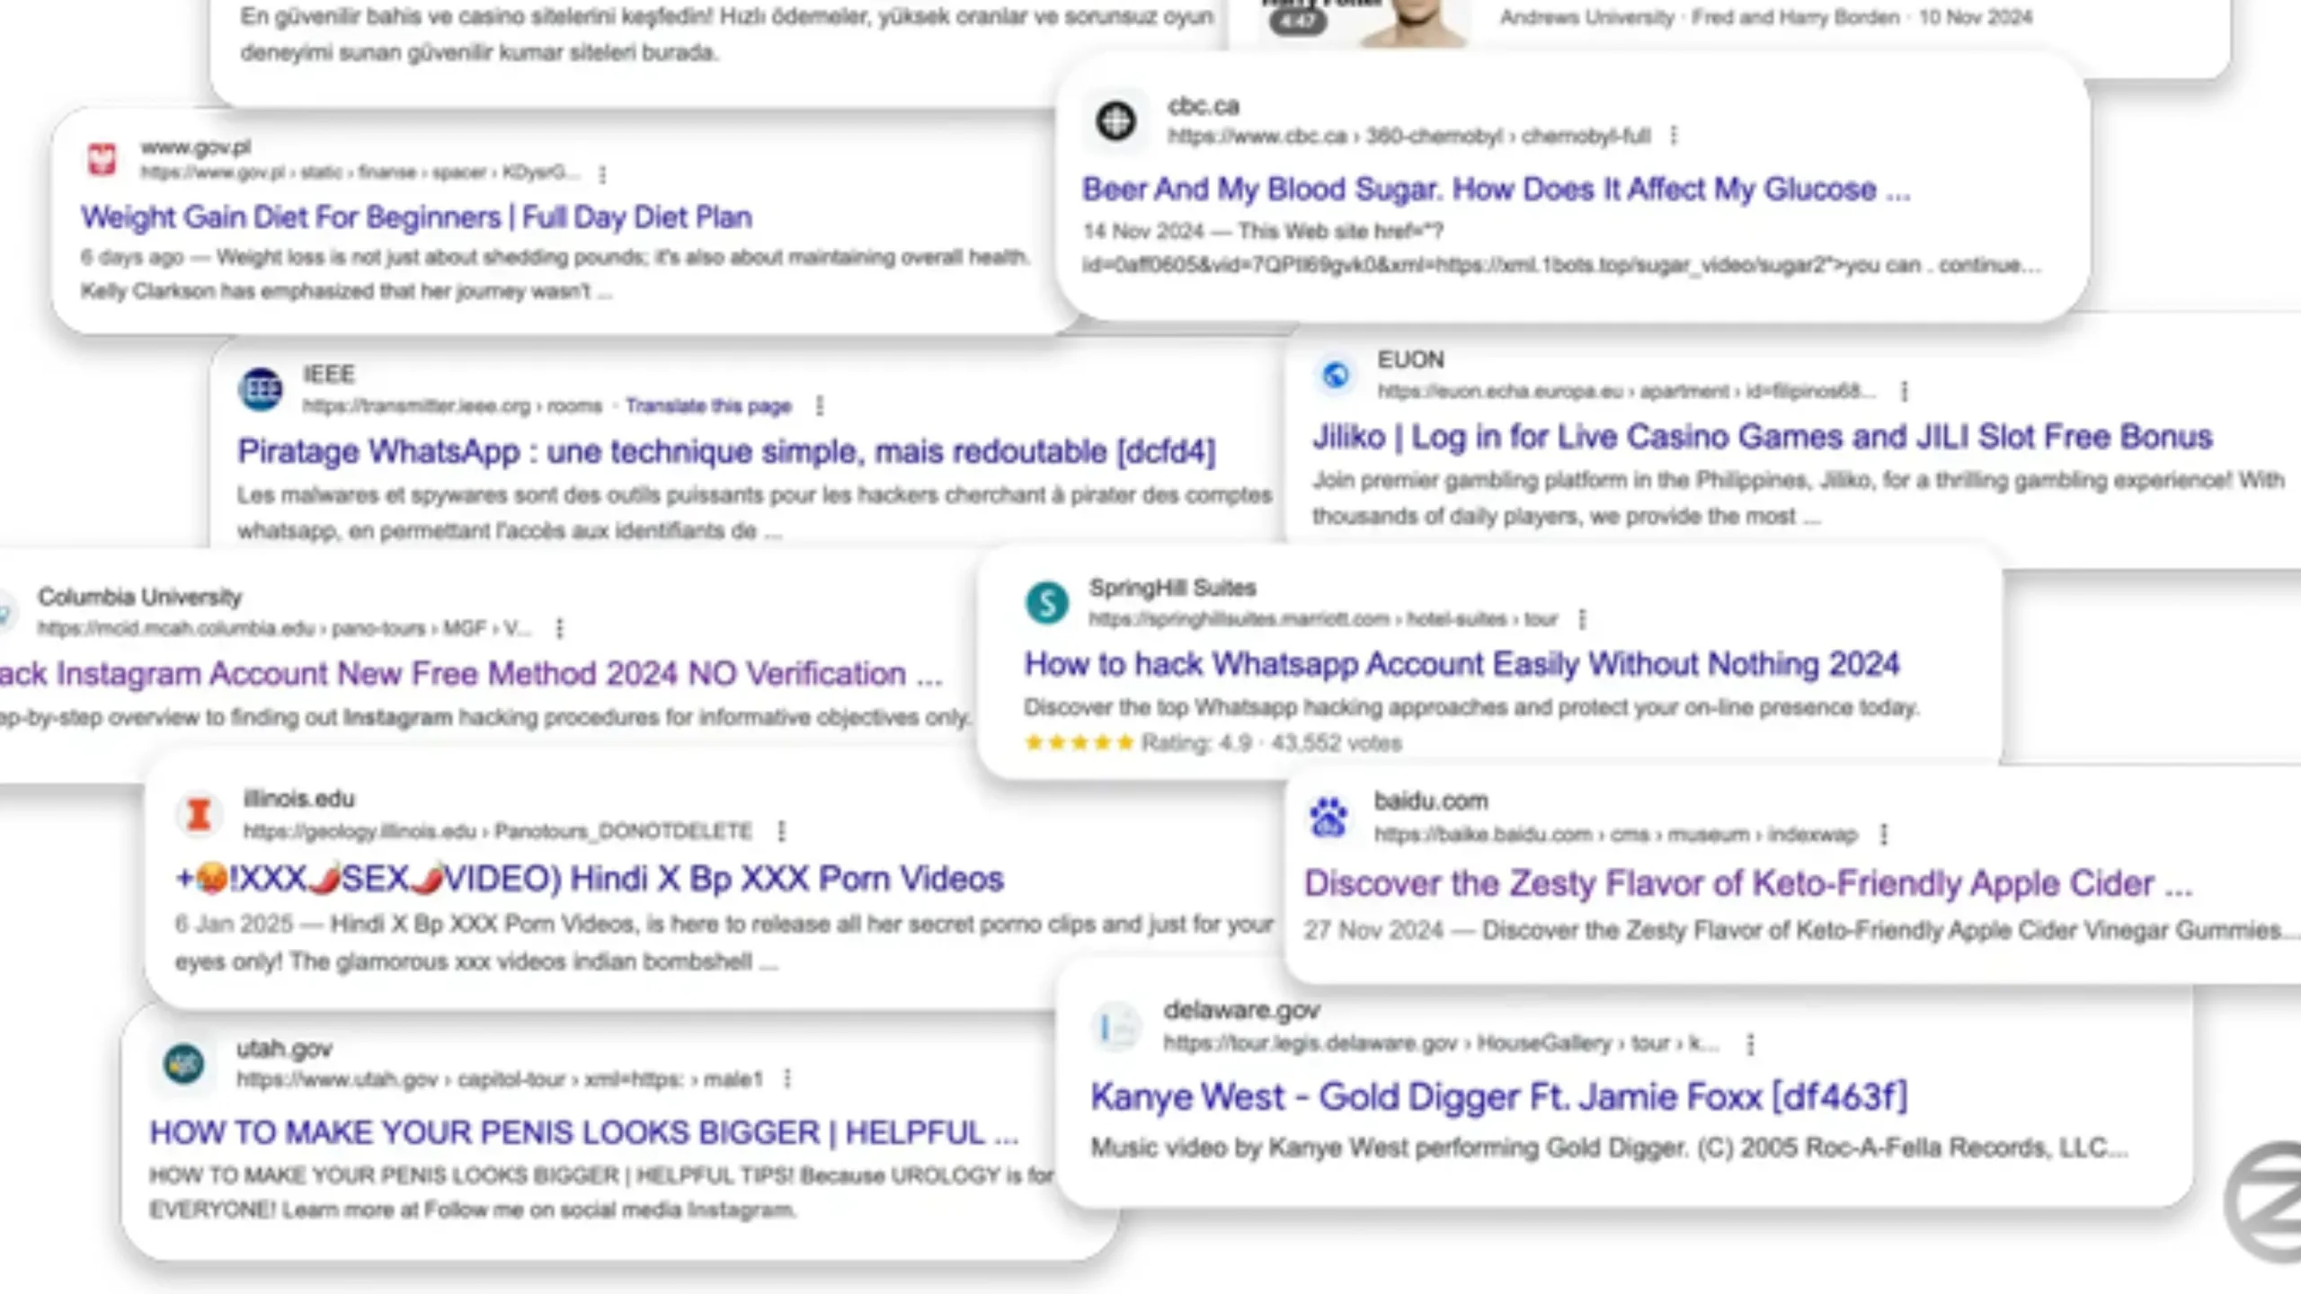This screenshot has width=2301, height=1294.
Task: Click the www.gov.pl site name
Action: click(x=195, y=146)
